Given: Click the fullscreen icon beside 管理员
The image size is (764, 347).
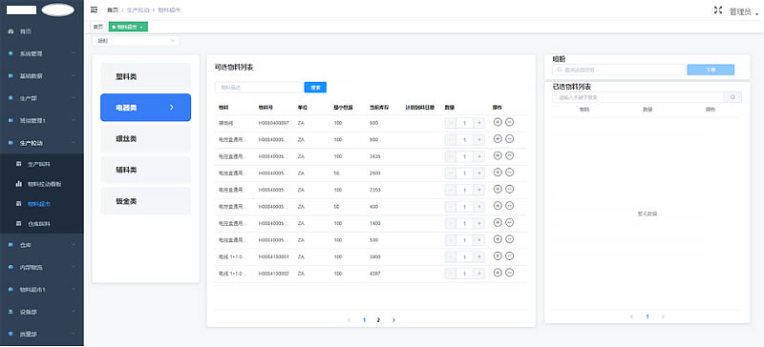Looking at the screenshot, I should click(x=718, y=10).
